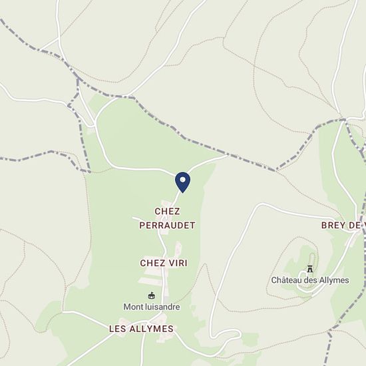Select the Château des Allymes label
This screenshot has height=366, width=366.
(310, 280)
